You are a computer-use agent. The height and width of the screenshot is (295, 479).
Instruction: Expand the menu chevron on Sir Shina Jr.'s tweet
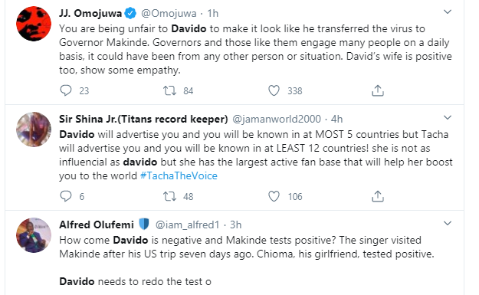(448, 117)
